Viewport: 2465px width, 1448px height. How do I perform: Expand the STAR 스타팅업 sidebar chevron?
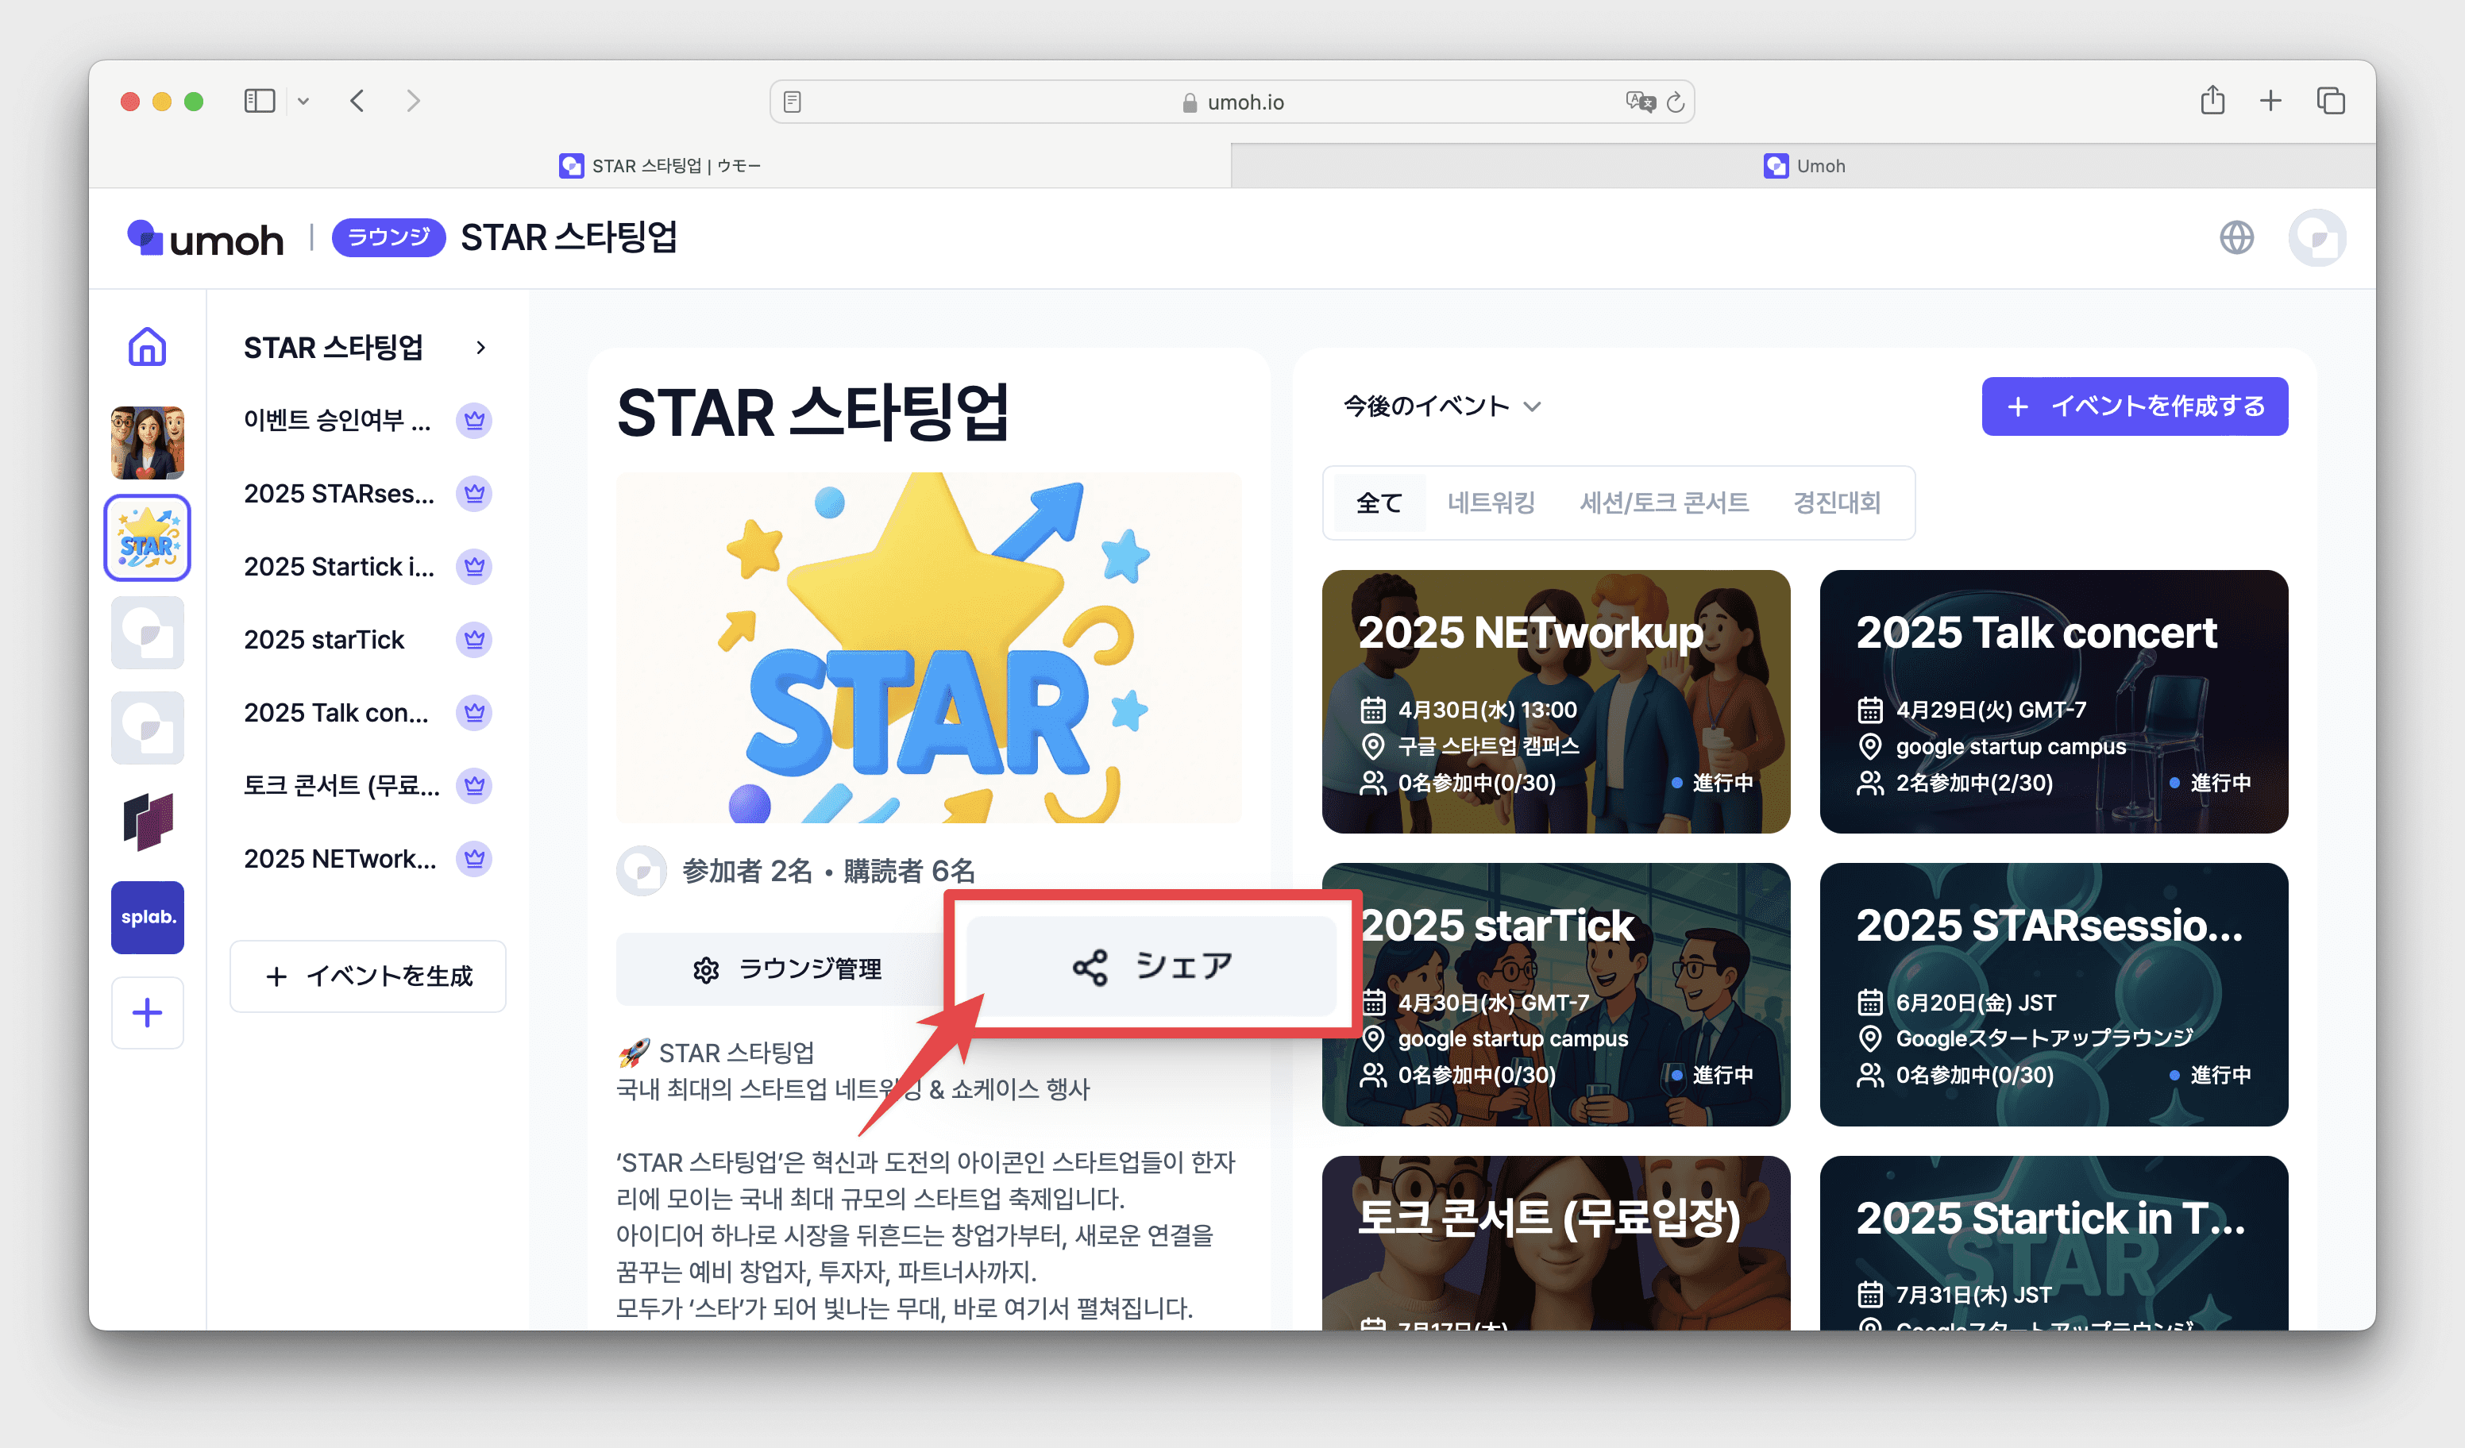click(x=480, y=347)
